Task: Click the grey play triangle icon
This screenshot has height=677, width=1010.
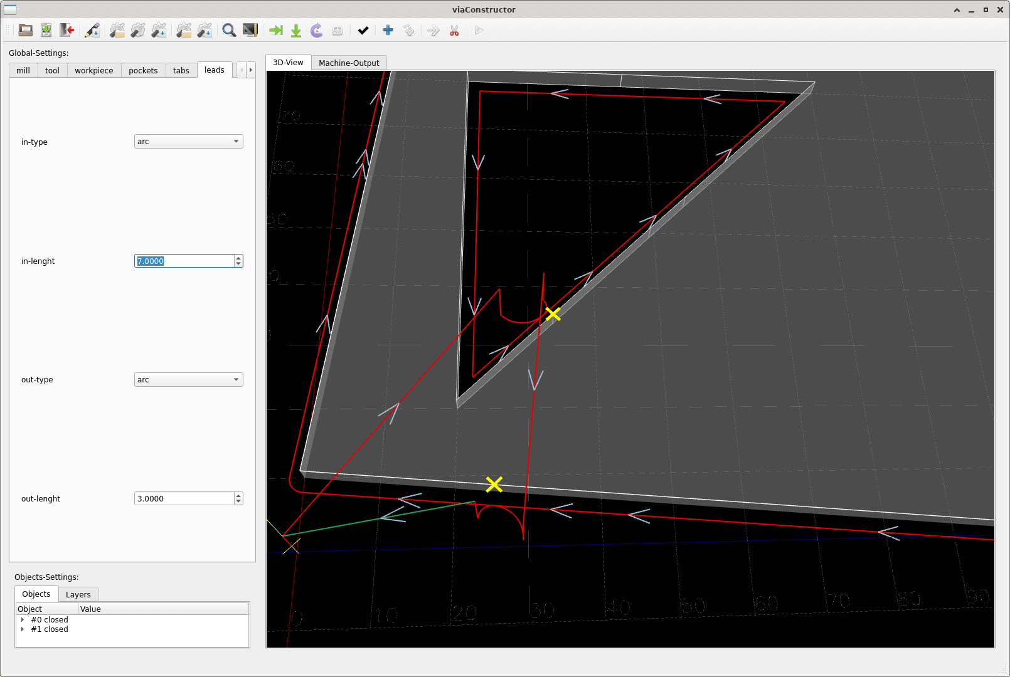Action: 479,30
